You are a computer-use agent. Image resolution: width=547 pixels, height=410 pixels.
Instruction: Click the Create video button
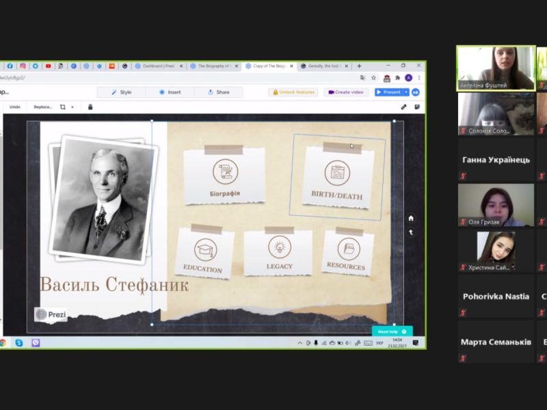pos(346,92)
